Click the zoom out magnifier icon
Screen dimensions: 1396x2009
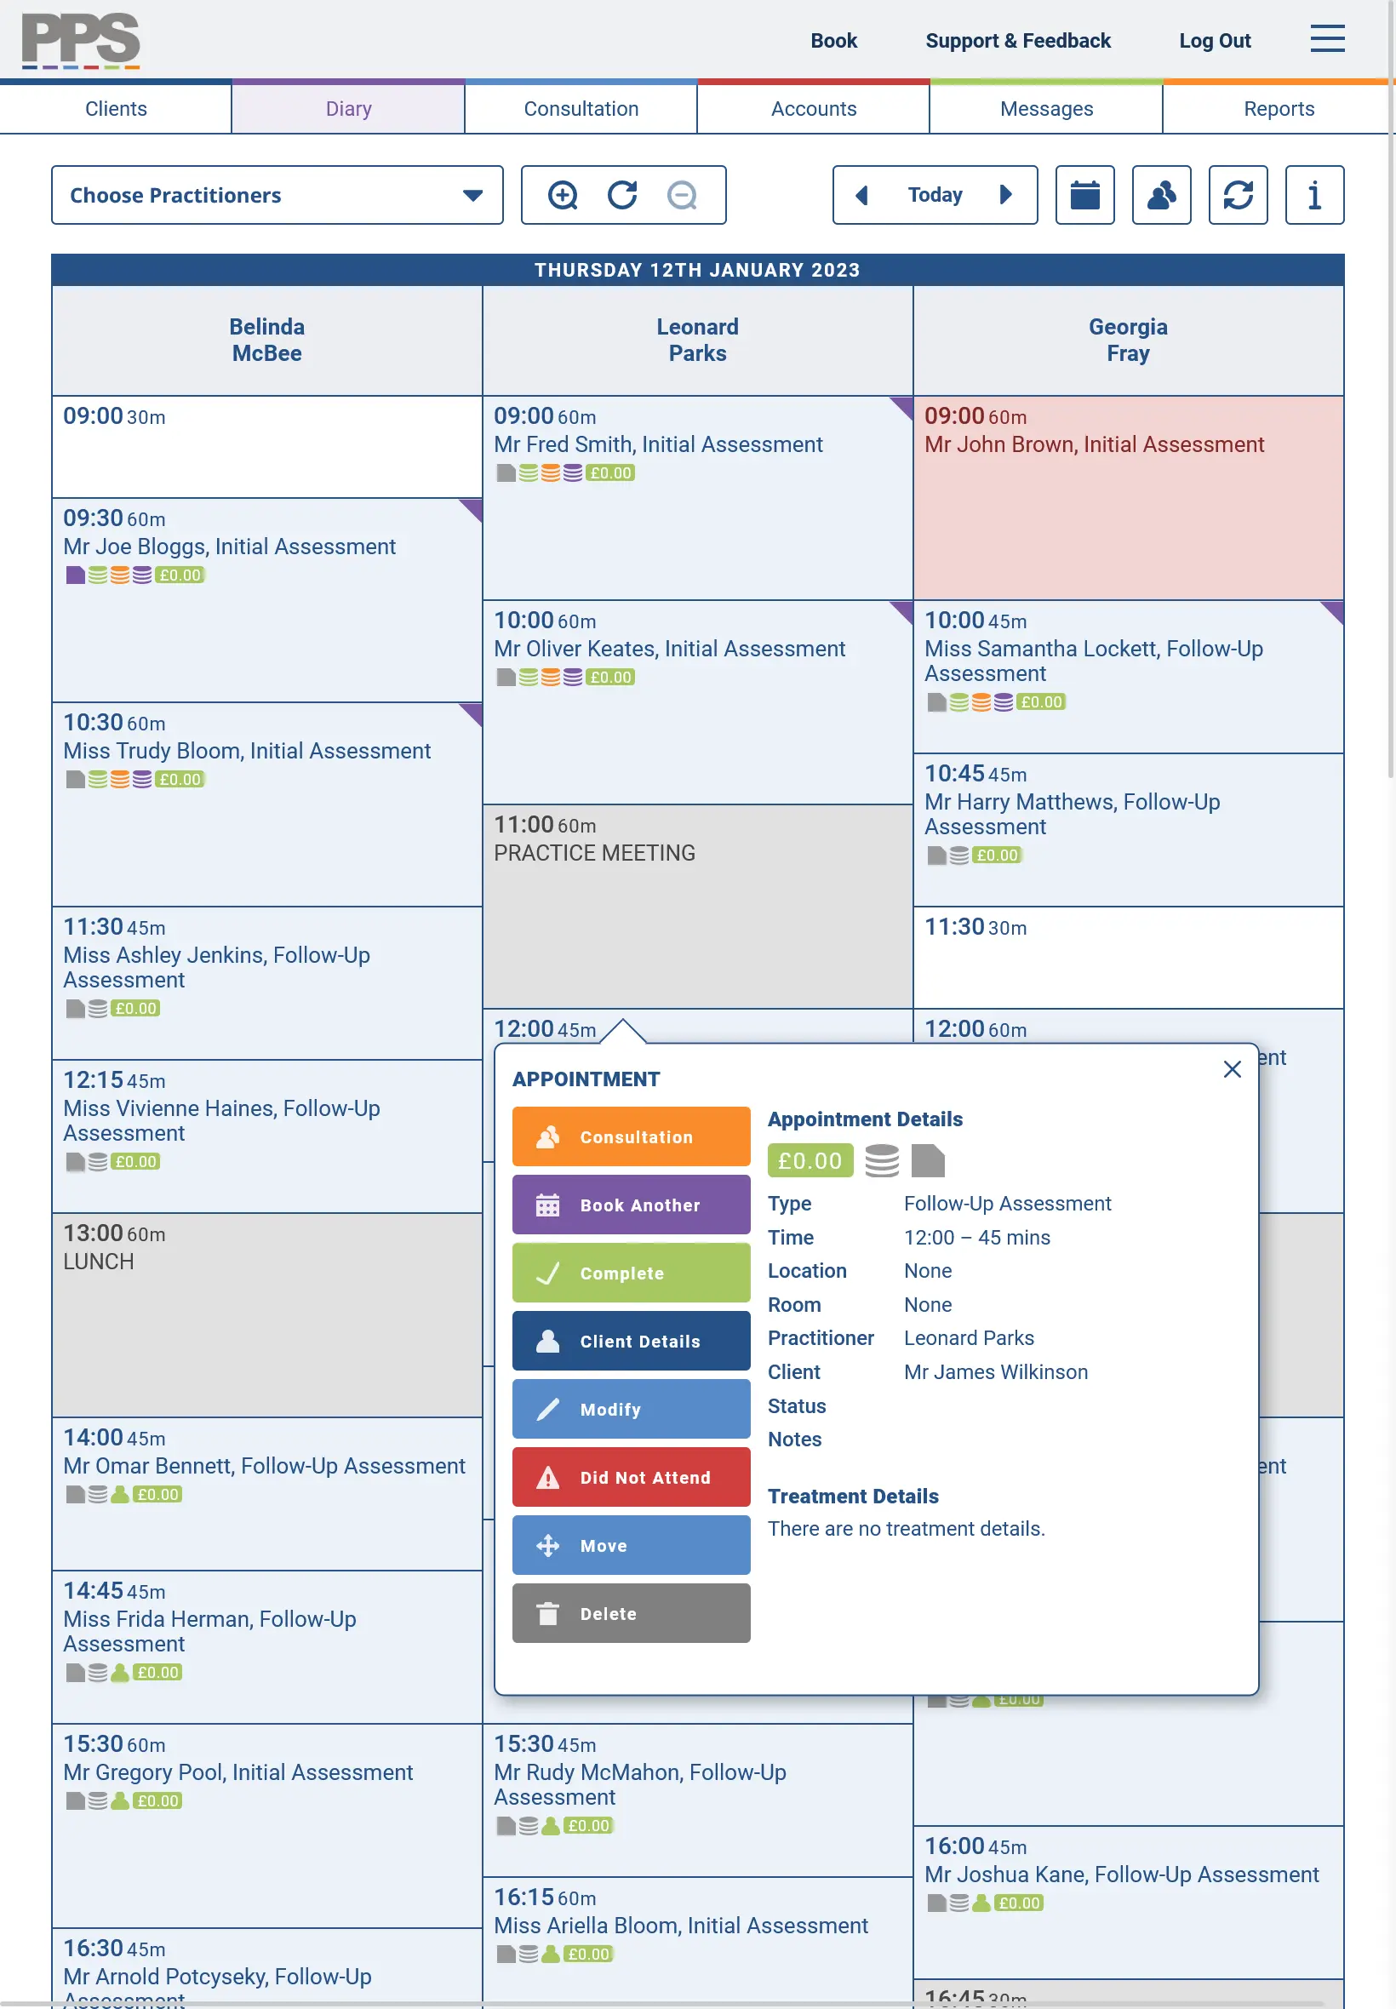(681, 195)
